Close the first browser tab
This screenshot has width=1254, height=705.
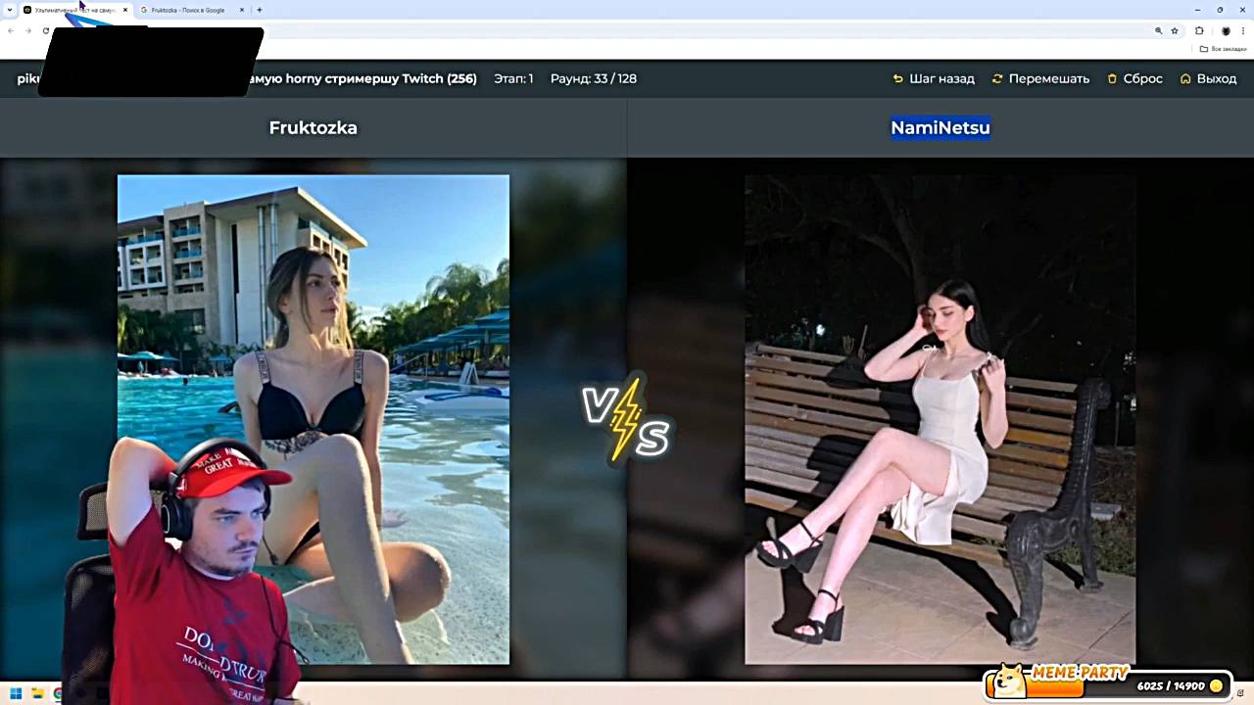click(x=124, y=10)
